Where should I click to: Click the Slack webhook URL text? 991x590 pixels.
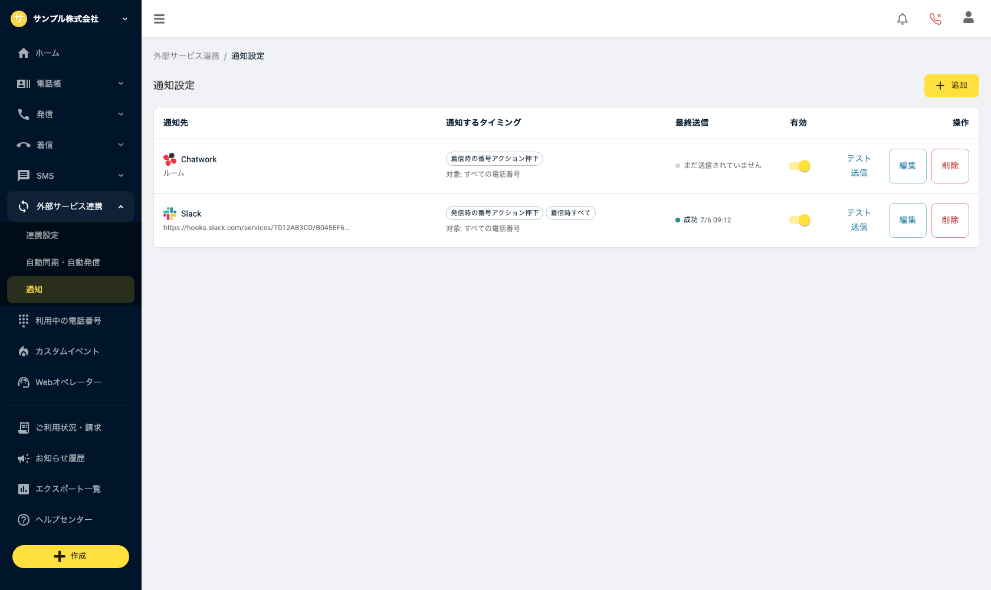(x=256, y=228)
